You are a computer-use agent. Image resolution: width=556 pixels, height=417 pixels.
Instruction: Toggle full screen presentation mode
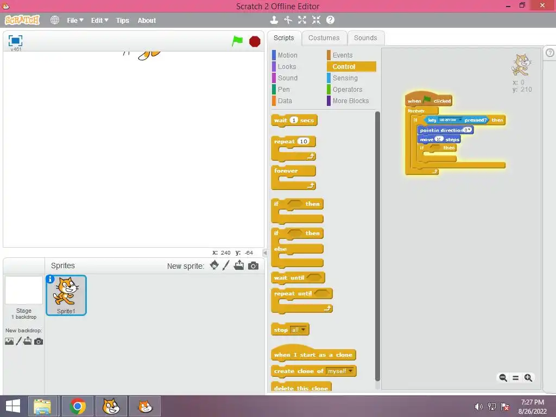pos(15,41)
